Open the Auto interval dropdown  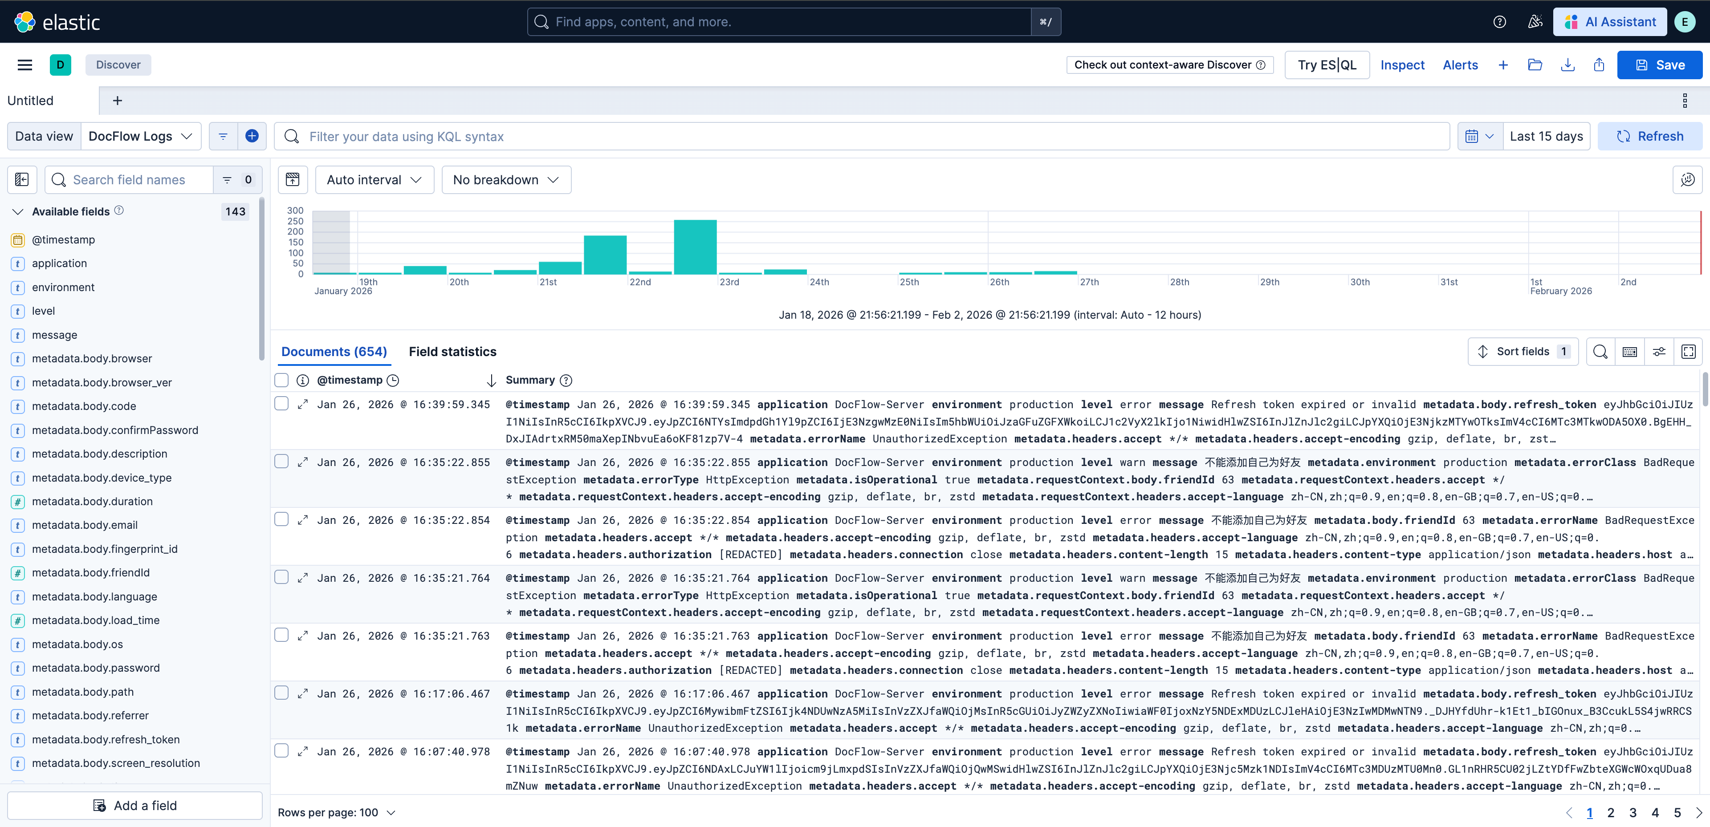point(375,180)
